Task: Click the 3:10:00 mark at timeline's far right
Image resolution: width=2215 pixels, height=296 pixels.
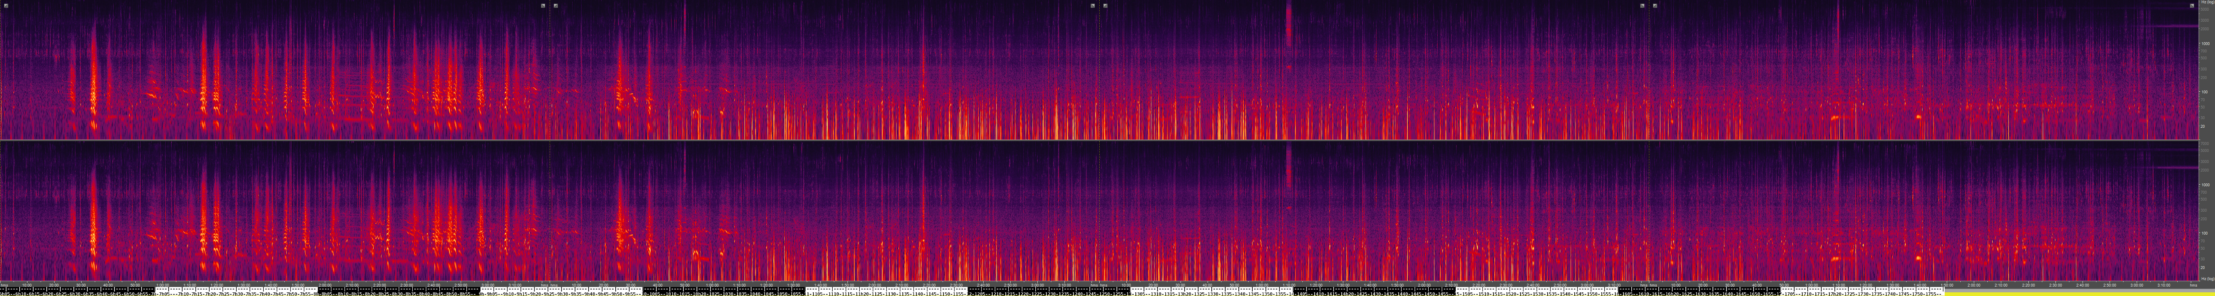Action: [x=2164, y=285]
